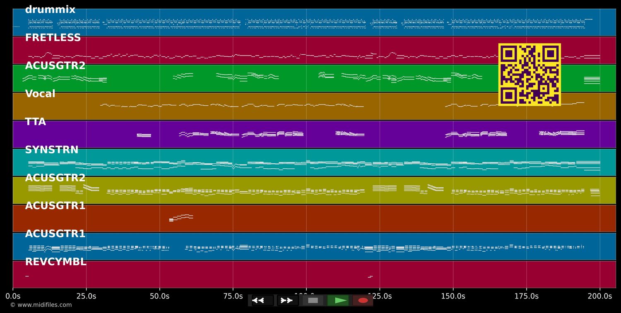Viewport: 621px width, 313px height.
Task: Click the 50.0s mark on the time axis
Action: (x=159, y=296)
